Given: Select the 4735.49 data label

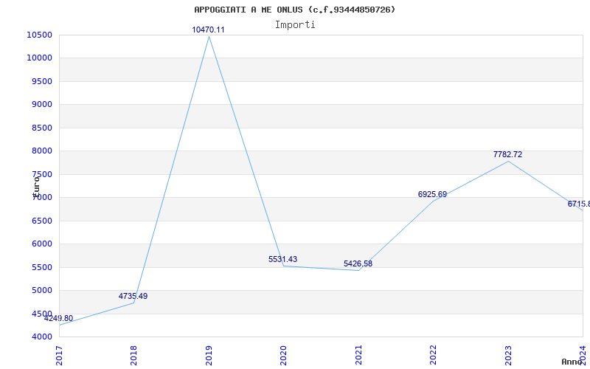Looking at the screenshot, I should click(x=133, y=297).
